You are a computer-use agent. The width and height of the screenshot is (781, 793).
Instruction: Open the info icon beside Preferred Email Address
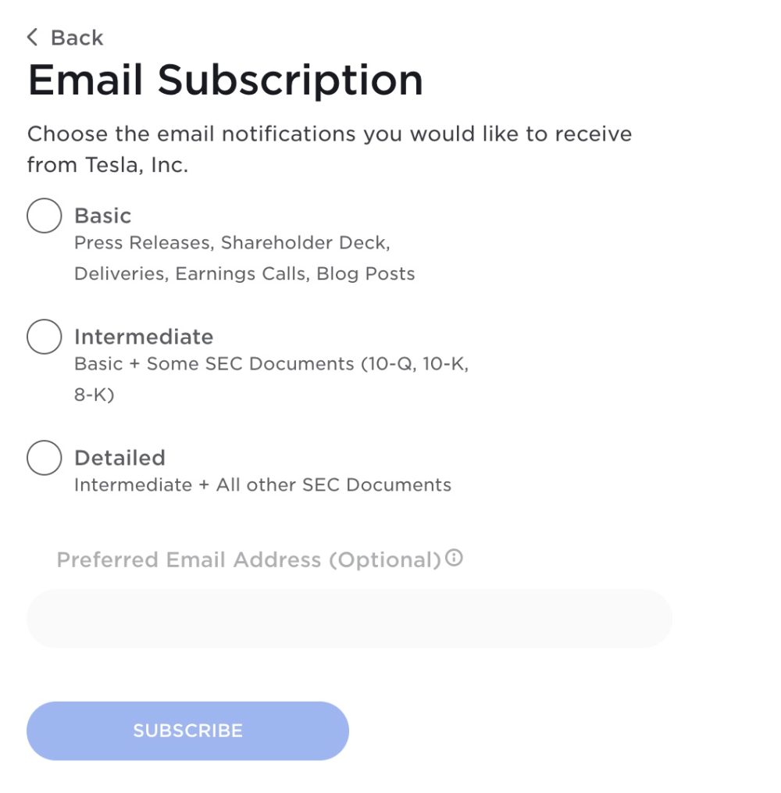pos(454,559)
